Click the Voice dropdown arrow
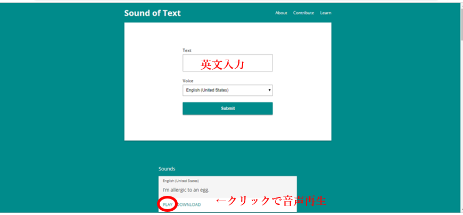 (269, 90)
